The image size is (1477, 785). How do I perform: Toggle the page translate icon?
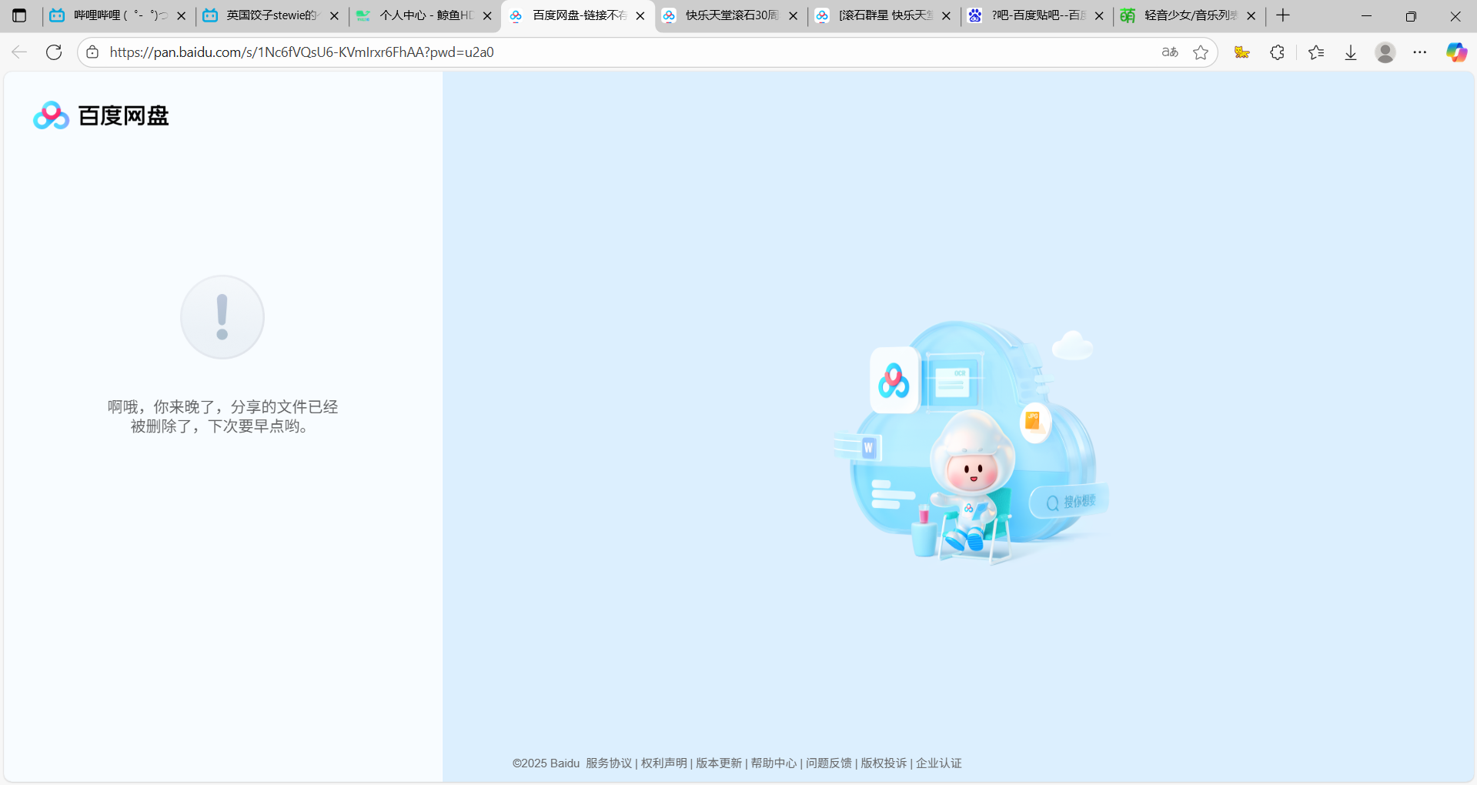1169,52
